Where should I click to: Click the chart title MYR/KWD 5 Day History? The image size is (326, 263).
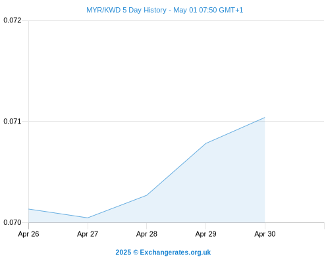(126, 10)
